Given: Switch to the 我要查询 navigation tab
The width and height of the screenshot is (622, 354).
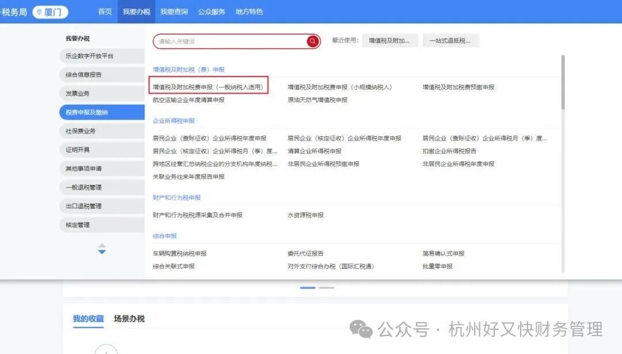Looking at the screenshot, I should (x=174, y=11).
